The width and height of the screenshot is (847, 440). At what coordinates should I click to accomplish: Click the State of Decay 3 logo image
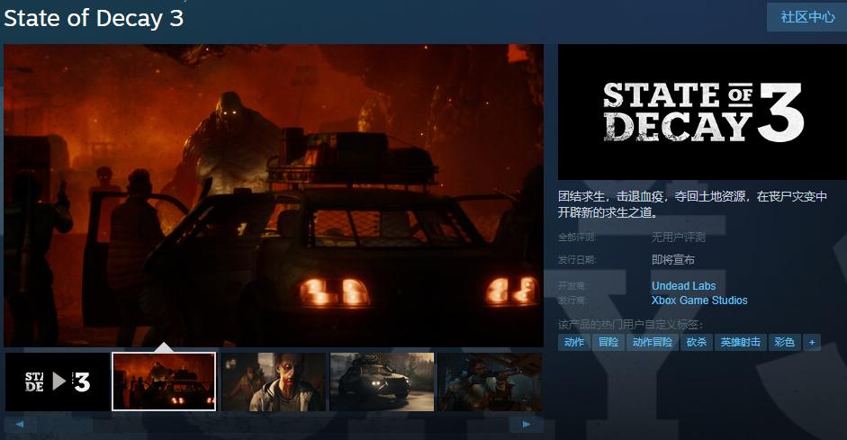[702, 112]
